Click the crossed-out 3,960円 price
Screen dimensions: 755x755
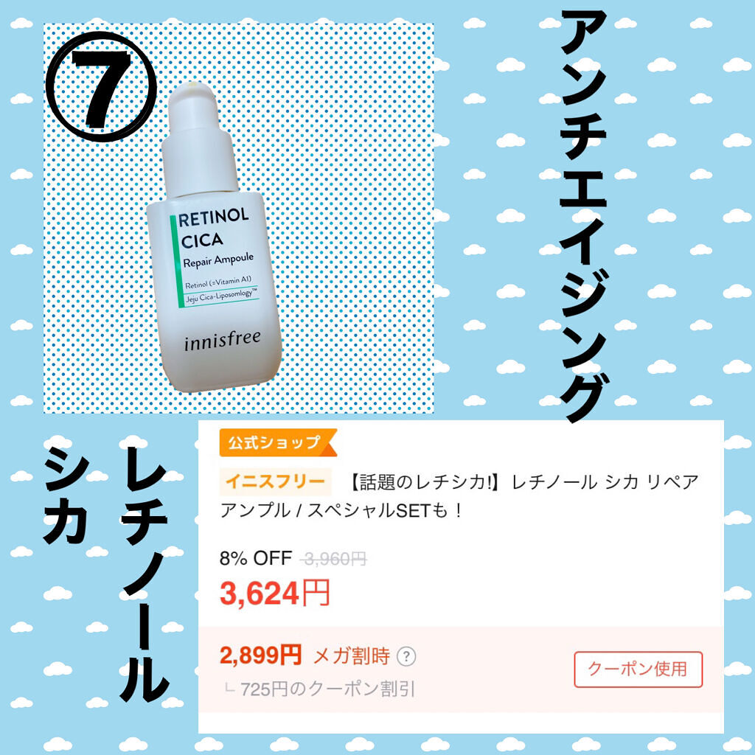click(x=333, y=559)
